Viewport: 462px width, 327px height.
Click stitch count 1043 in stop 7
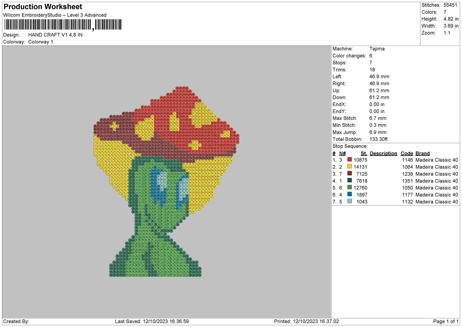point(362,202)
